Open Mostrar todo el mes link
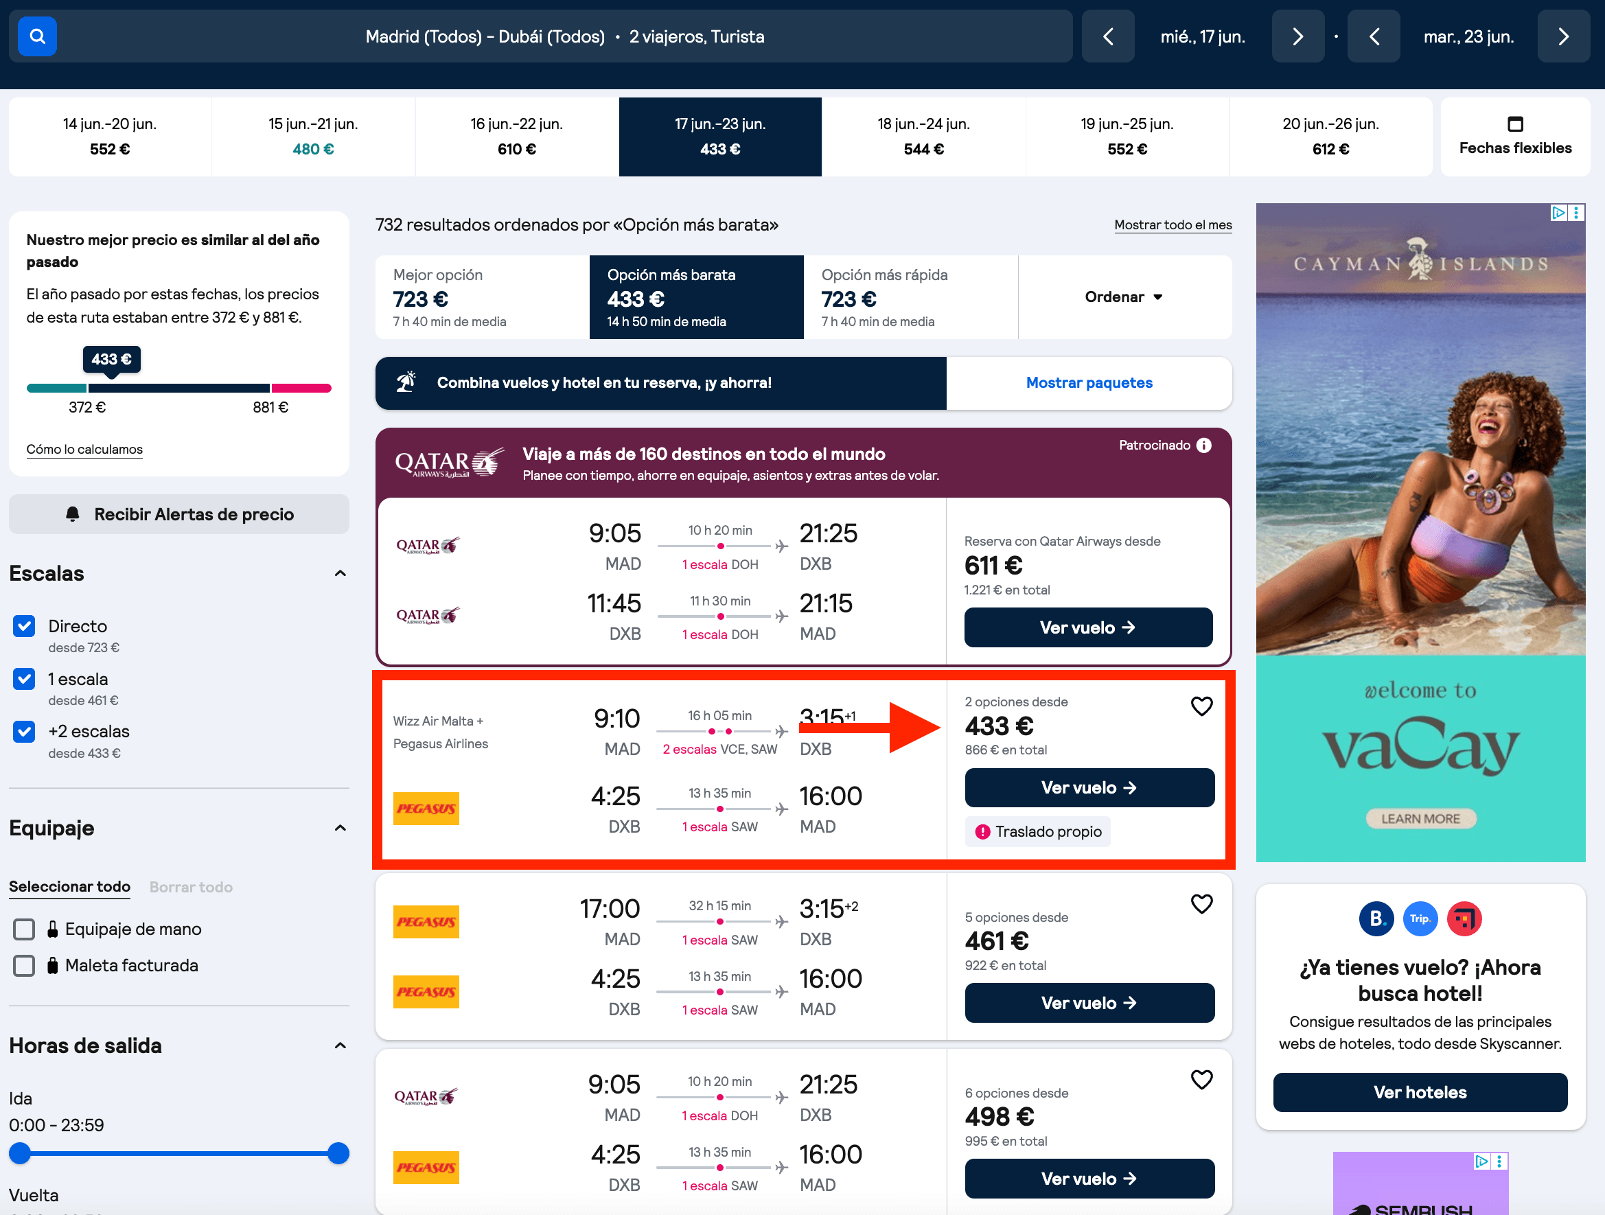 coord(1173,225)
